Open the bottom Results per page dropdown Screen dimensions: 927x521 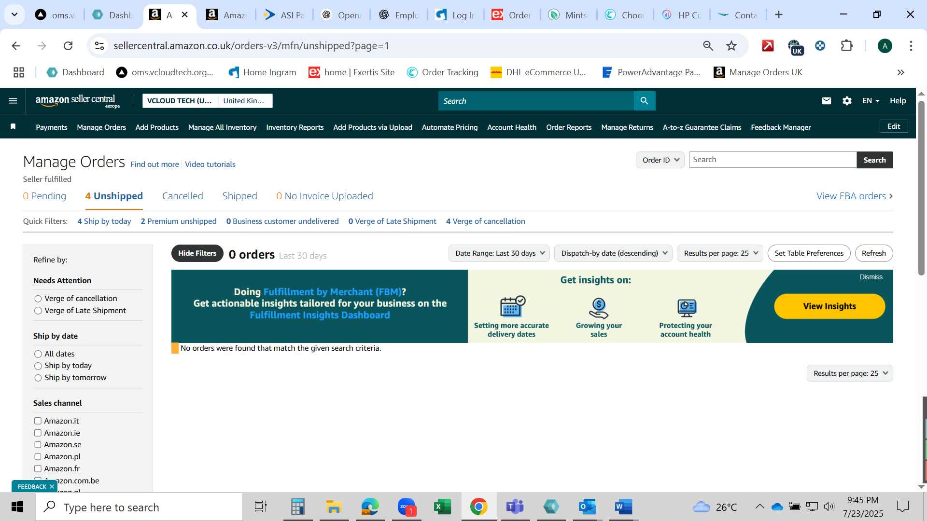(x=850, y=373)
